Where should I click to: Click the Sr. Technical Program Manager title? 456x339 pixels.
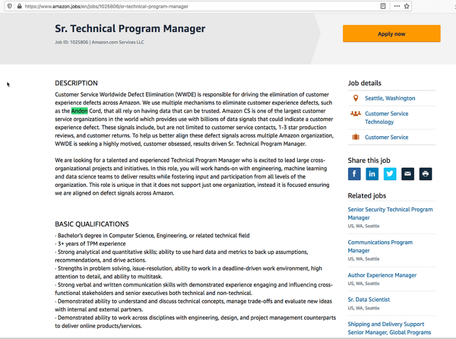(x=130, y=28)
